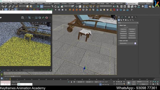Screen dimensions: 160x90
Task: Open the Create panel tab
Action: point(119,17)
